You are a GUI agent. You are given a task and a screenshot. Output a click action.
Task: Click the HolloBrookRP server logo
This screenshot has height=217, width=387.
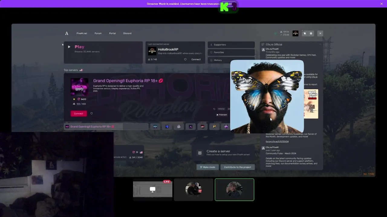click(x=152, y=51)
